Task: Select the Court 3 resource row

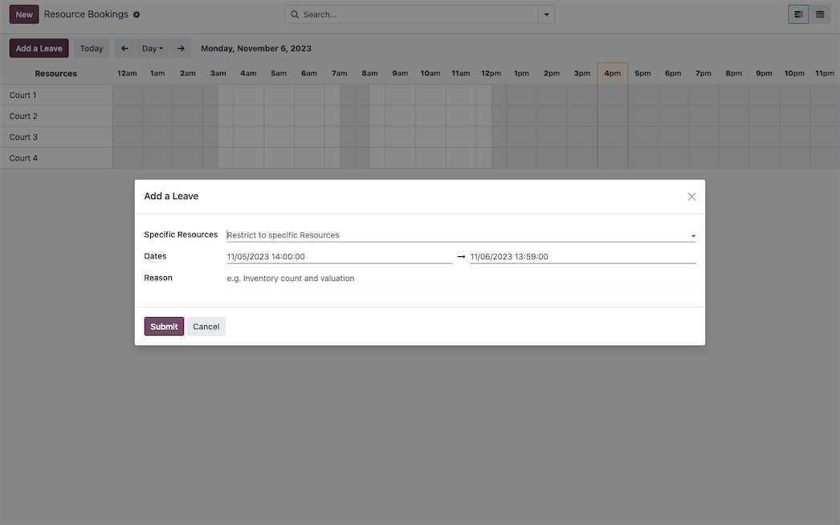Action: (24, 137)
